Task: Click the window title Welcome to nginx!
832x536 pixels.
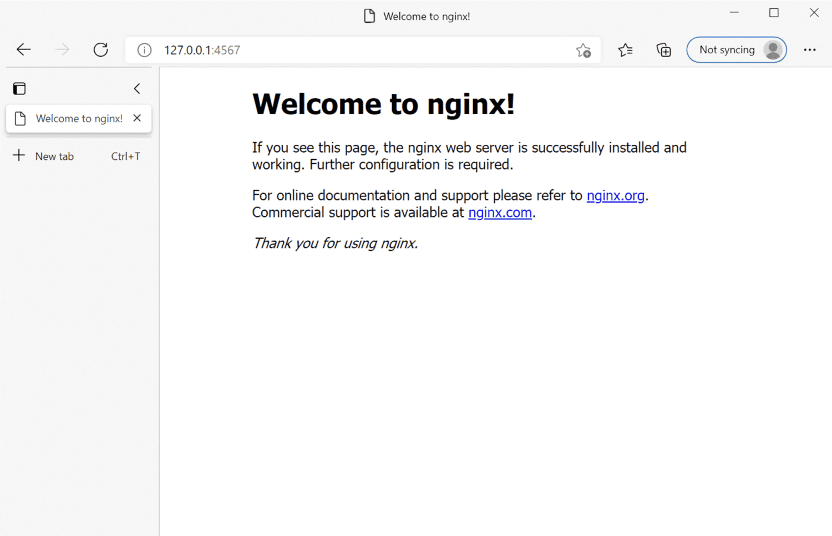Action: (x=427, y=17)
